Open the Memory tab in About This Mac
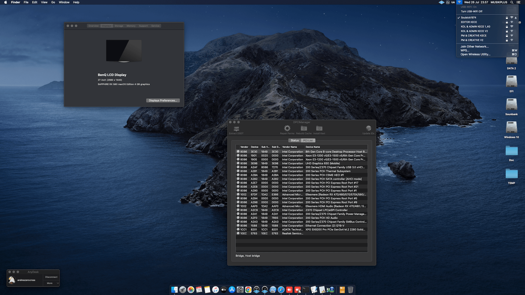 131,26
